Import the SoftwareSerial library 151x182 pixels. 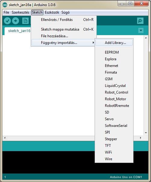114,126
